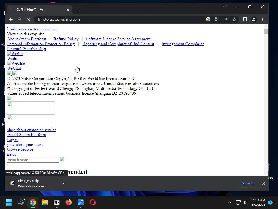
Task: Click the second empty bordered image box
Action: tap(31, 120)
